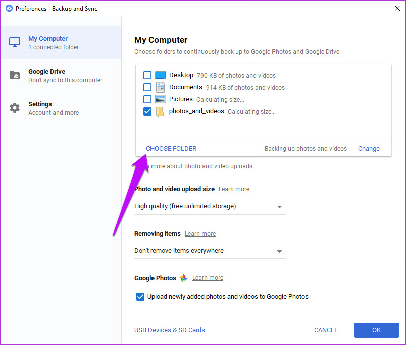Click the Google Drive folder icon in the sidebar

[15, 75]
